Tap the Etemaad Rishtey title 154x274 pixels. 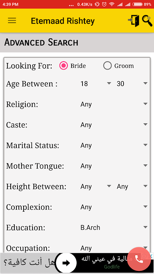tap(63, 21)
